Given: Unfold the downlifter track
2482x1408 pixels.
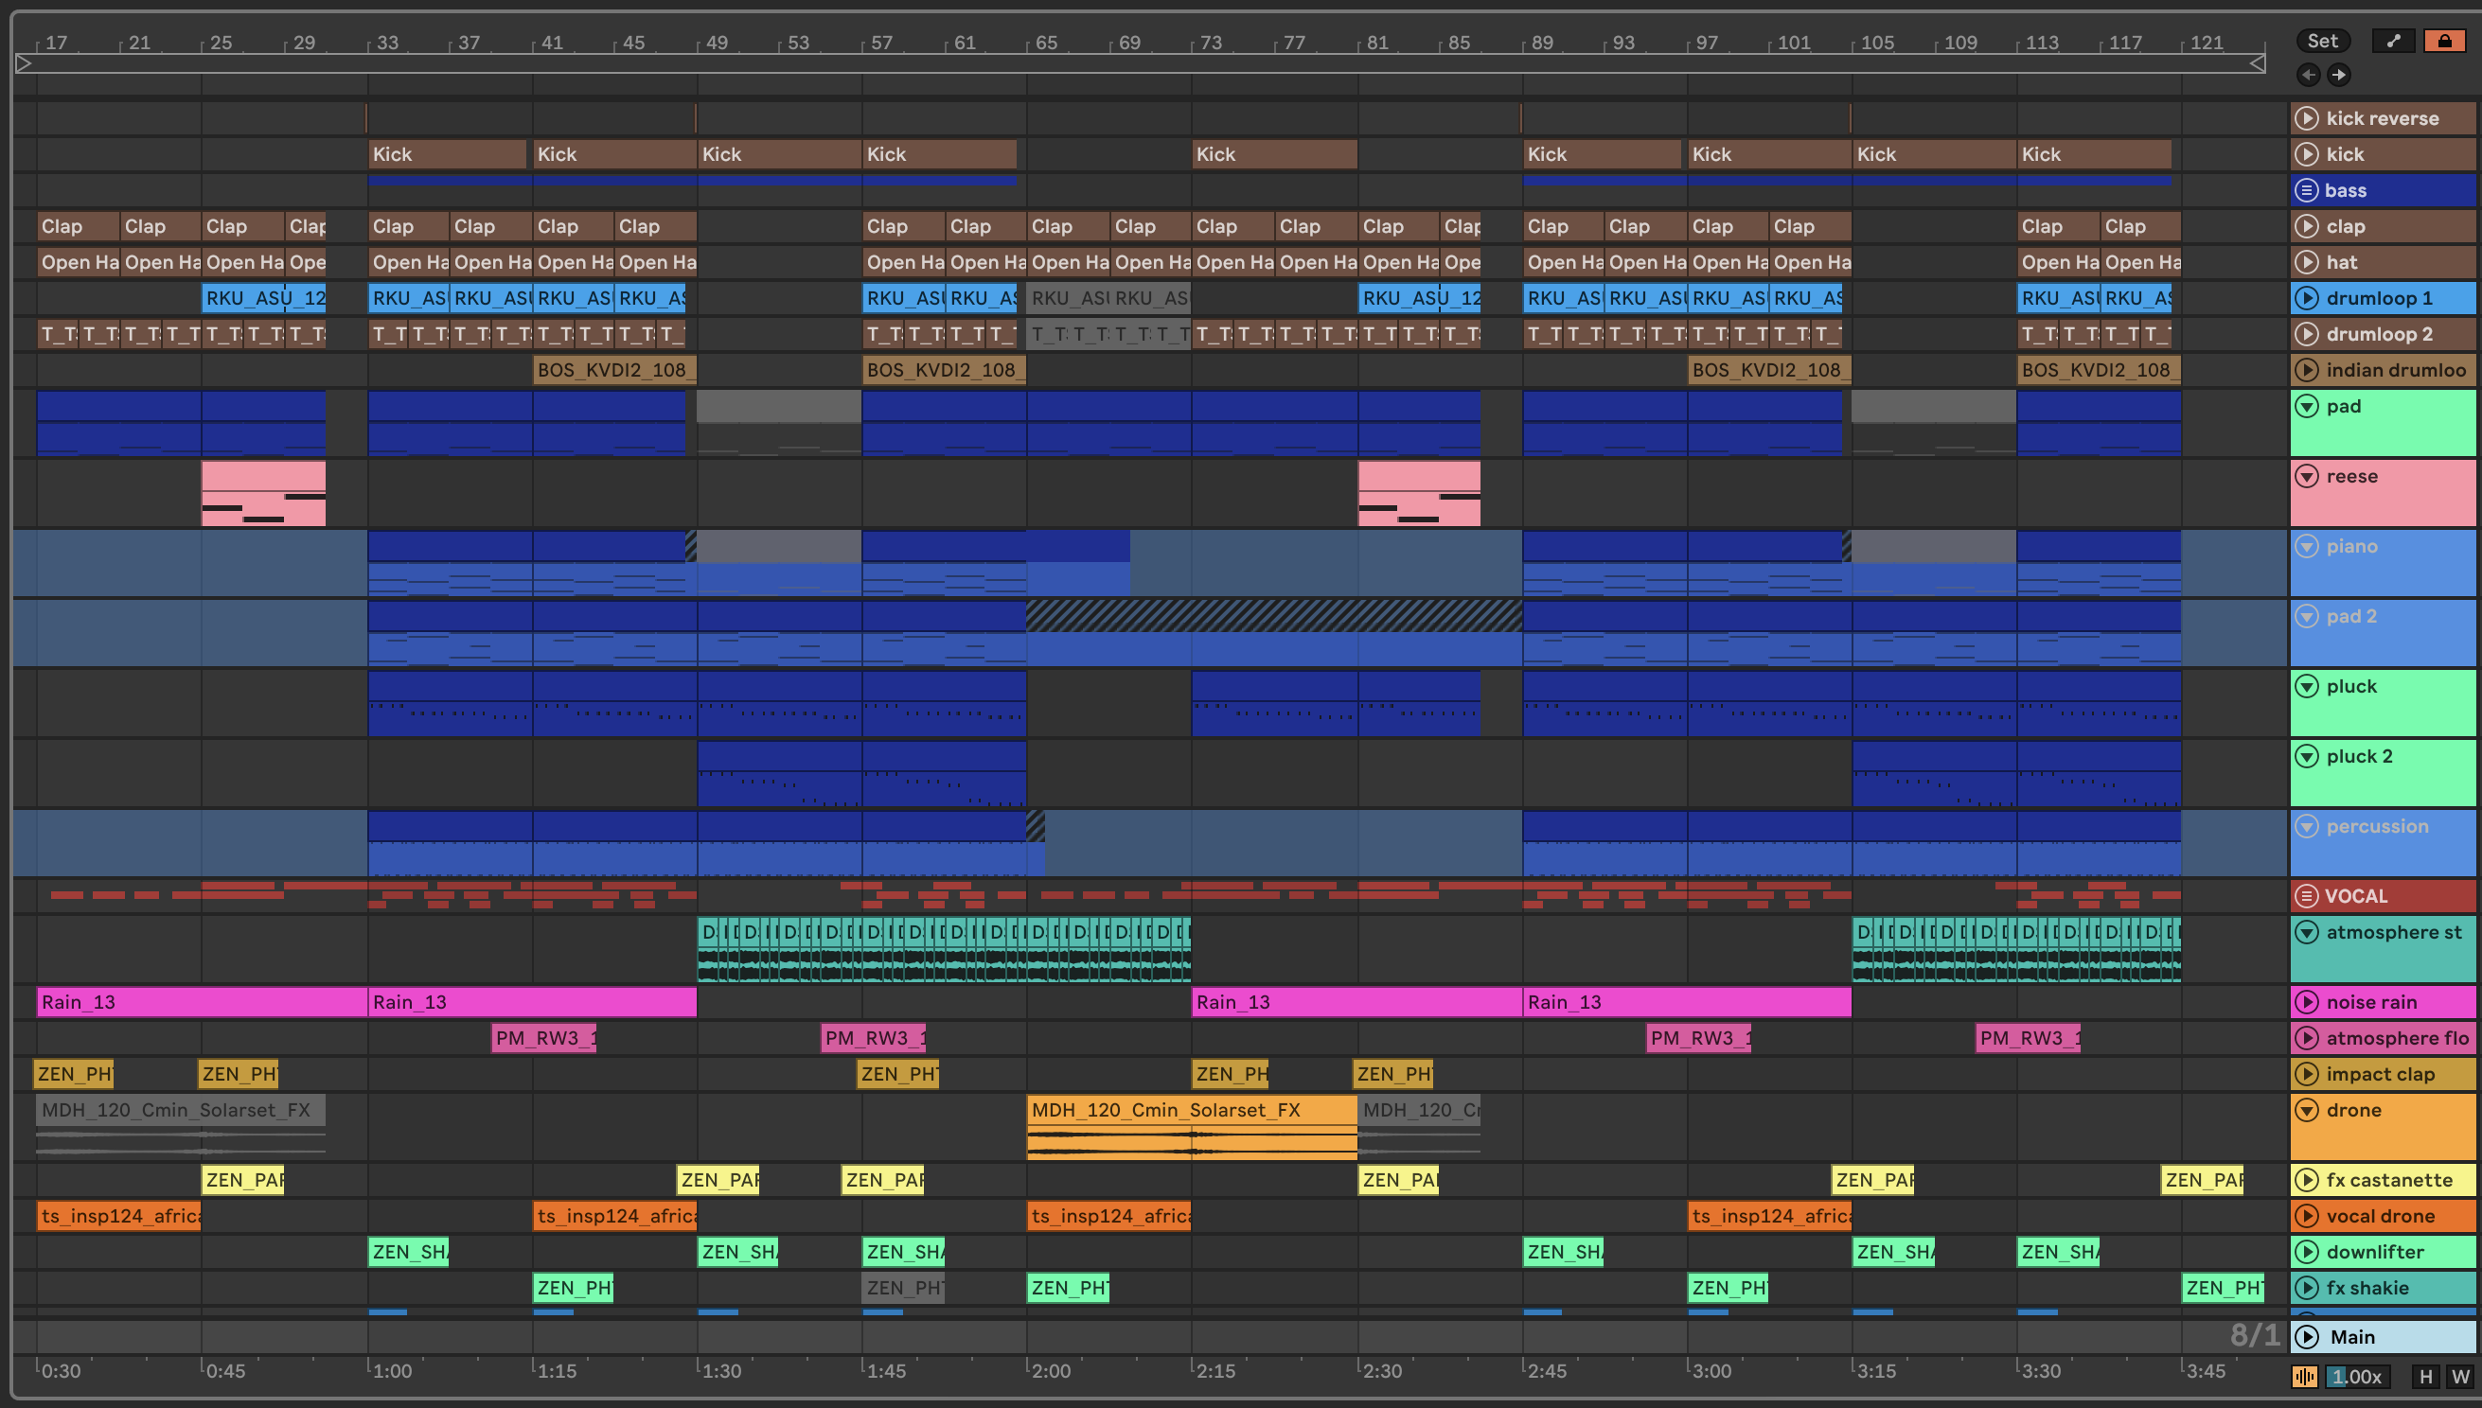Looking at the screenshot, I should point(2307,1251).
